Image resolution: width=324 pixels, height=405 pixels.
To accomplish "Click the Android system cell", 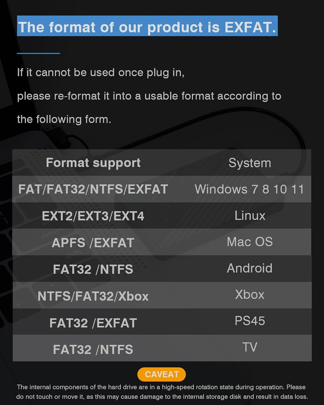I will 250,268.
